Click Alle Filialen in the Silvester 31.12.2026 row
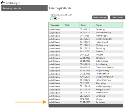Viewport: 128px width, 111px height. [x=55, y=99]
